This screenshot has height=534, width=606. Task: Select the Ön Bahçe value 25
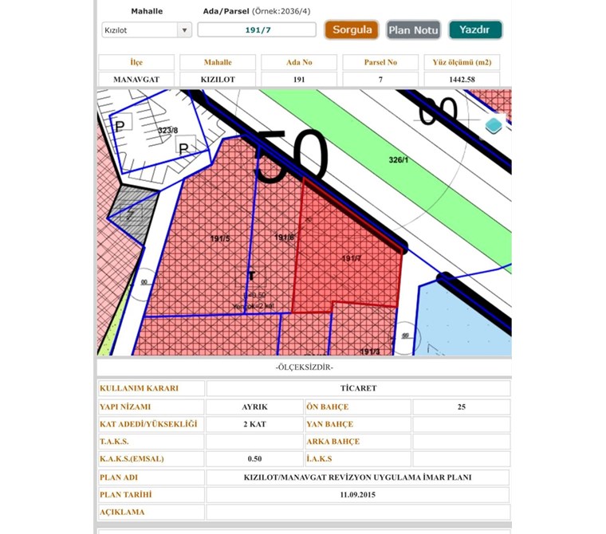pyautogui.click(x=462, y=406)
